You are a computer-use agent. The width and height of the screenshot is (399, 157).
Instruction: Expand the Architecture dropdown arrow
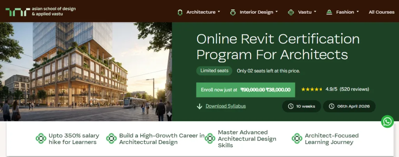(219, 12)
